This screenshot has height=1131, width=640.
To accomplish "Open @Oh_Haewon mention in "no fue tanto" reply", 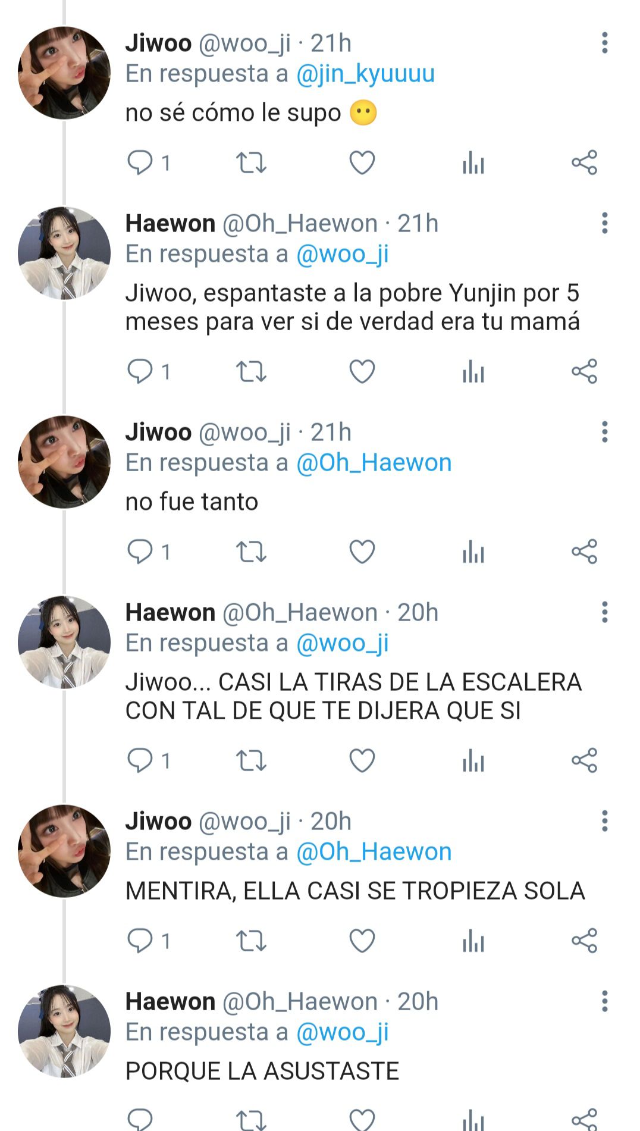I will pyautogui.click(x=374, y=463).
